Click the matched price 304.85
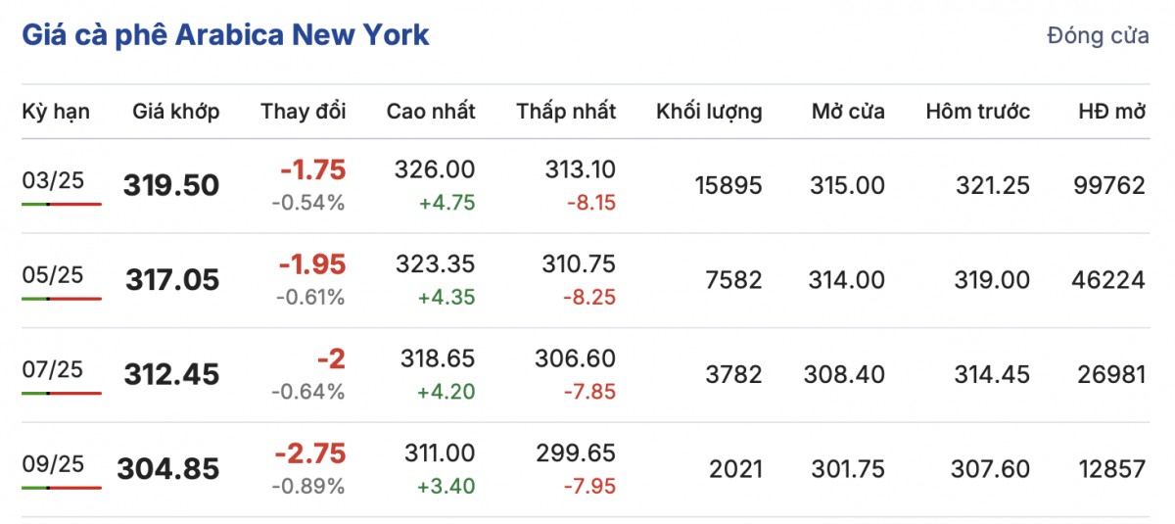 (168, 470)
